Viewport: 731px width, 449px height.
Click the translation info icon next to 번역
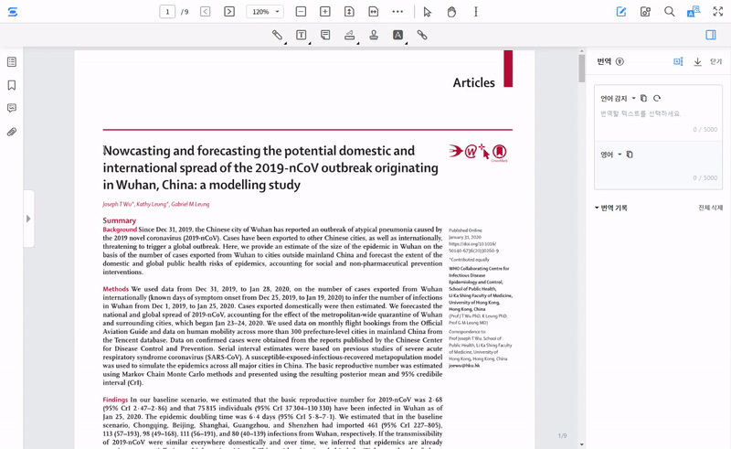click(x=620, y=61)
